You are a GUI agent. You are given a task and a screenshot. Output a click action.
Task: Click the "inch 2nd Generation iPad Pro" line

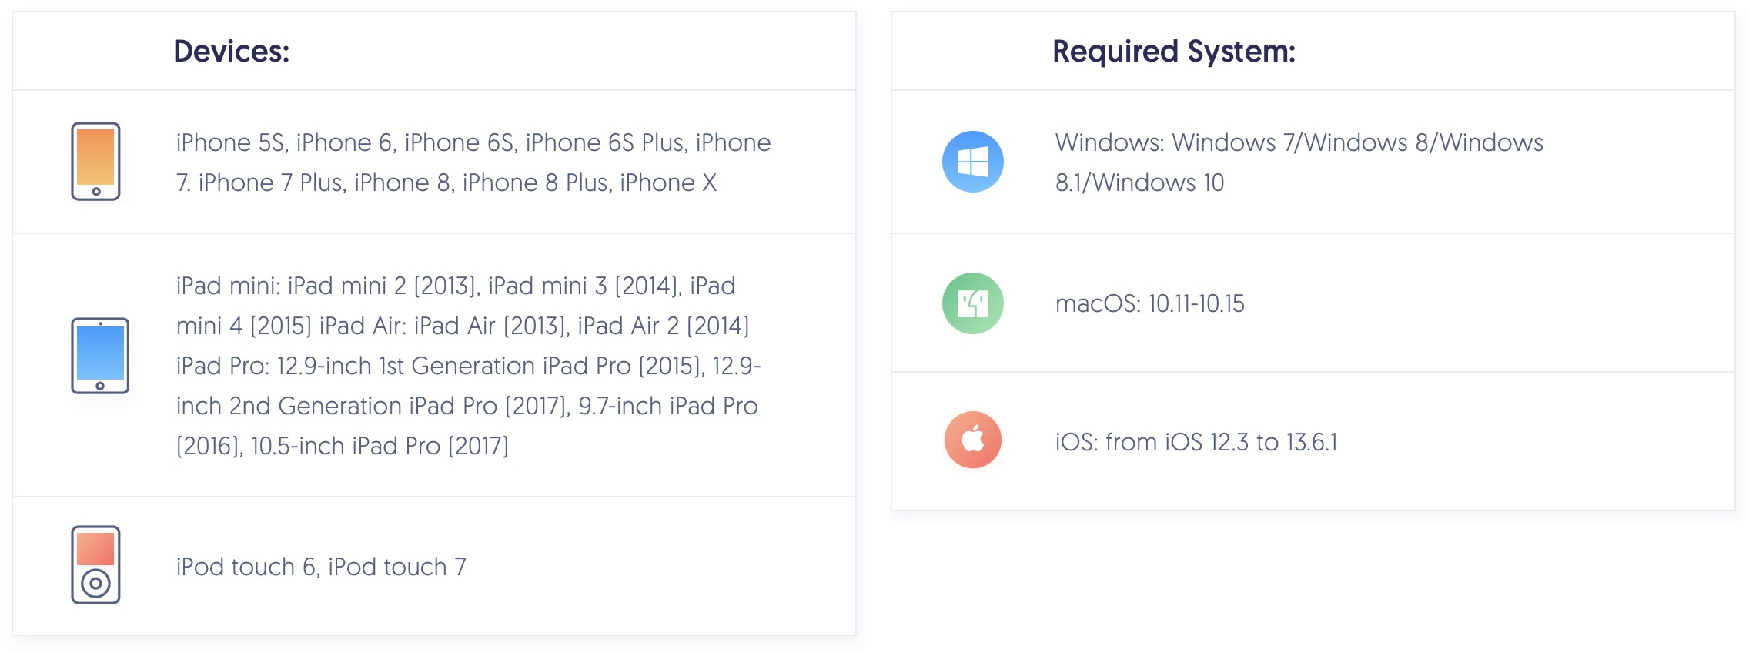(467, 406)
